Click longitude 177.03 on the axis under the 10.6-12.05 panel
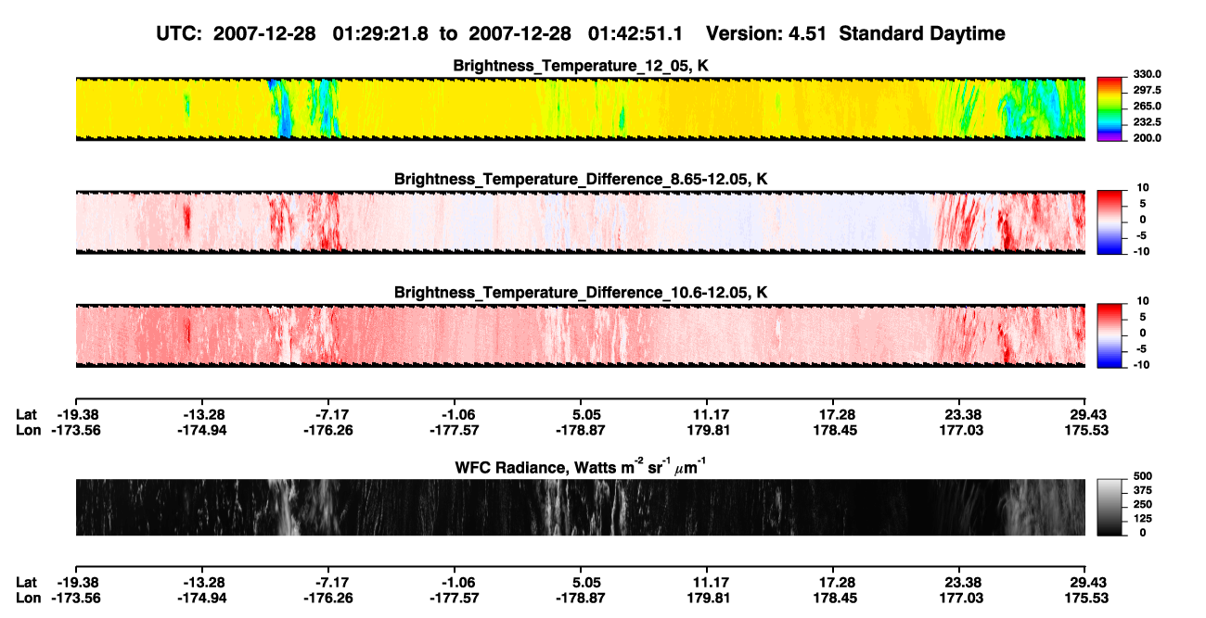Viewport: 1206px width, 618px height. (959, 430)
